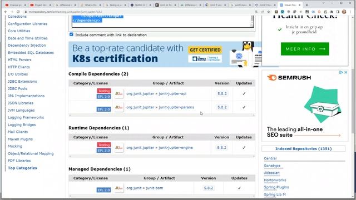The image size is (356, 200).
Task: Open the Sonatype repository link
Action: click(x=272, y=166)
